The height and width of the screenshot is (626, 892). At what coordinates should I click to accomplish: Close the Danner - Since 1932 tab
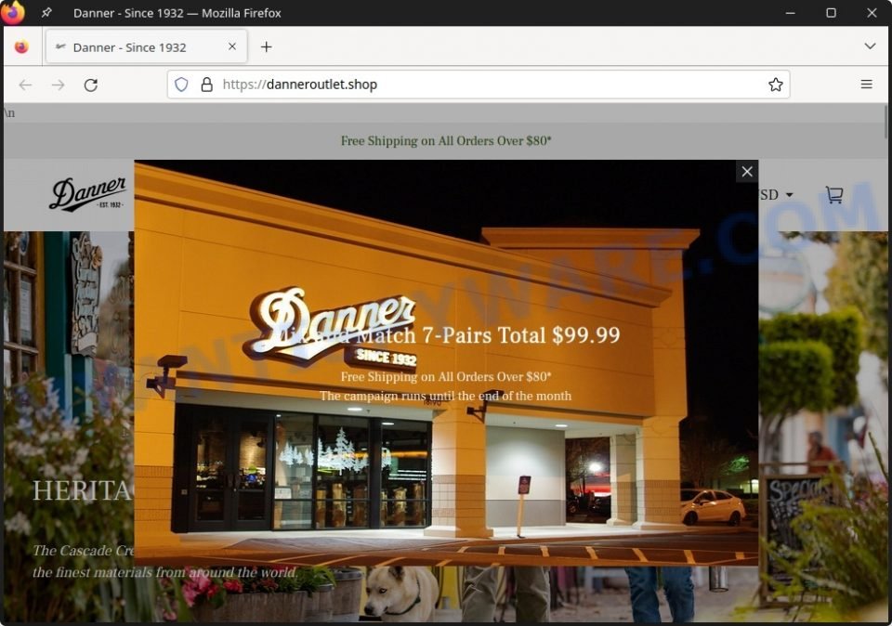tap(232, 46)
